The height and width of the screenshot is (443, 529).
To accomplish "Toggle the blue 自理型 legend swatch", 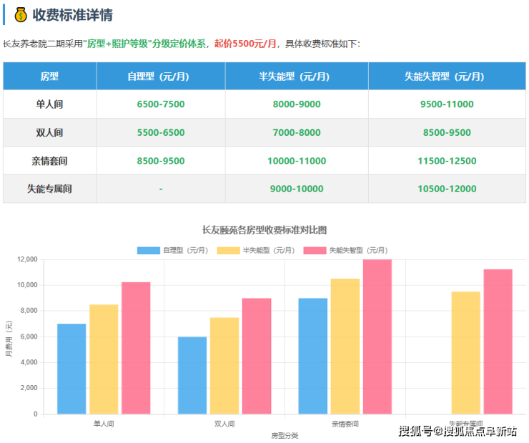I will pyautogui.click(x=149, y=251).
